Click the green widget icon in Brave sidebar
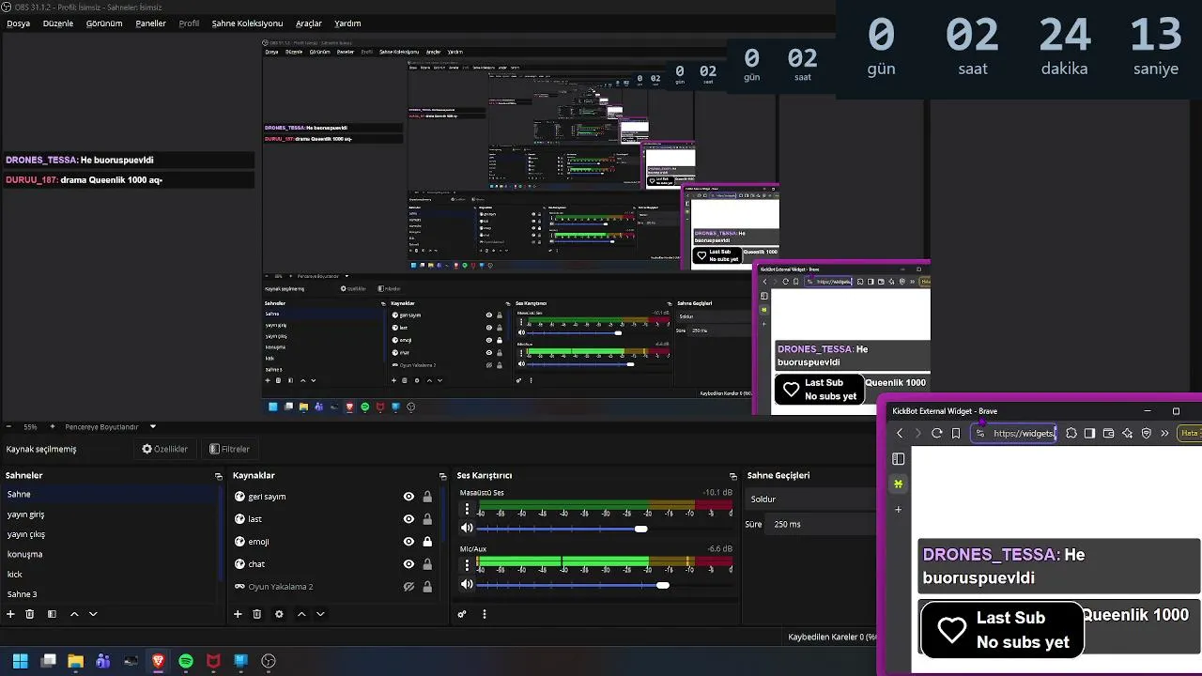 point(898,484)
